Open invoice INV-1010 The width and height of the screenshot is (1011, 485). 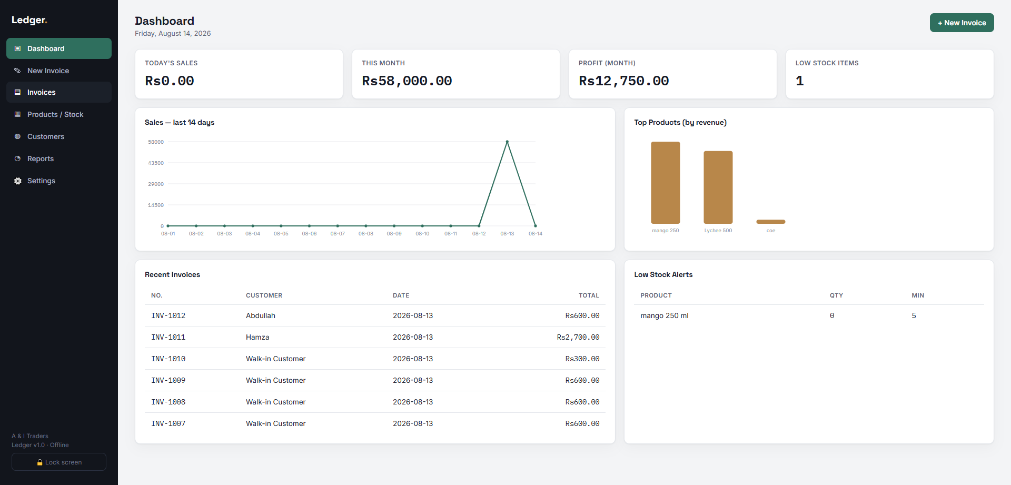pos(168,359)
